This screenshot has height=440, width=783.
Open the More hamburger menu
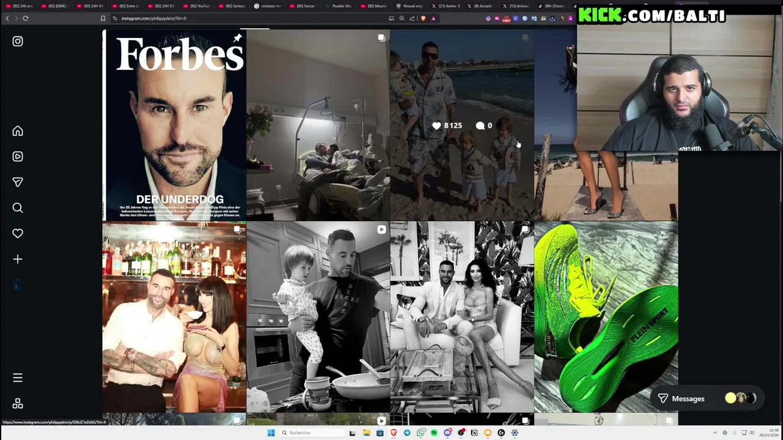coord(18,378)
